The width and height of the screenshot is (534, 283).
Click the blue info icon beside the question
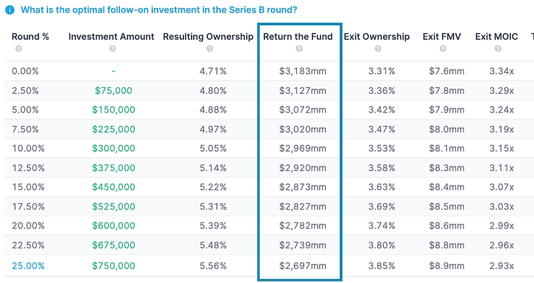click(x=10, y=11)
